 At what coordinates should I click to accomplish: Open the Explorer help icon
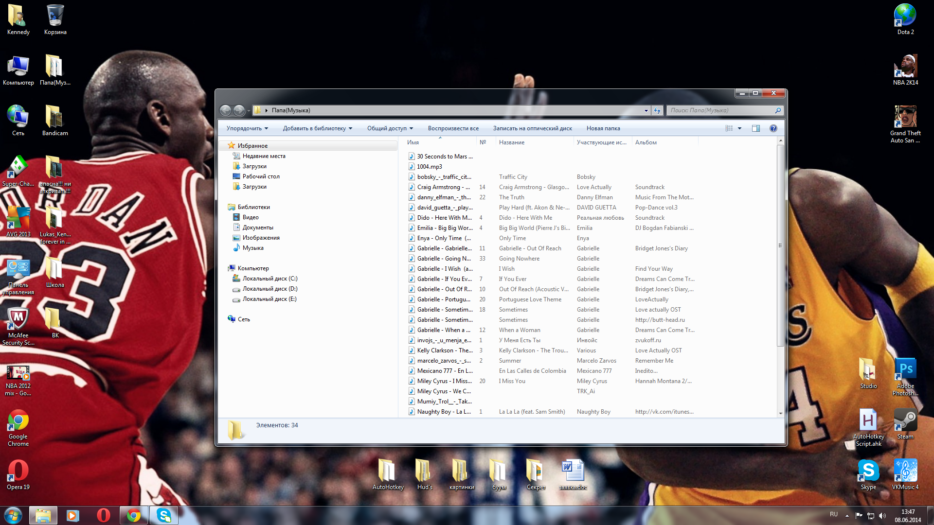(773, 128)
